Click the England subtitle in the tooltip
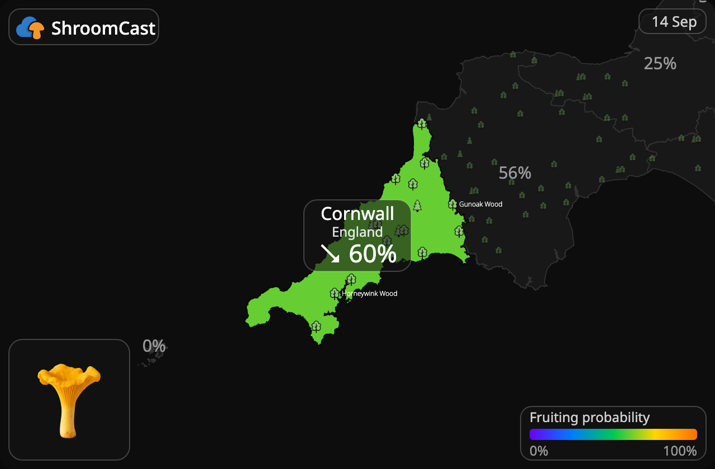This screenshot has height=469, width=715. click(x=357, y=232)
